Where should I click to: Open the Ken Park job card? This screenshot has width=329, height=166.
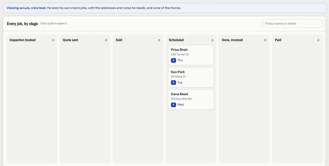tap(191, 77)
